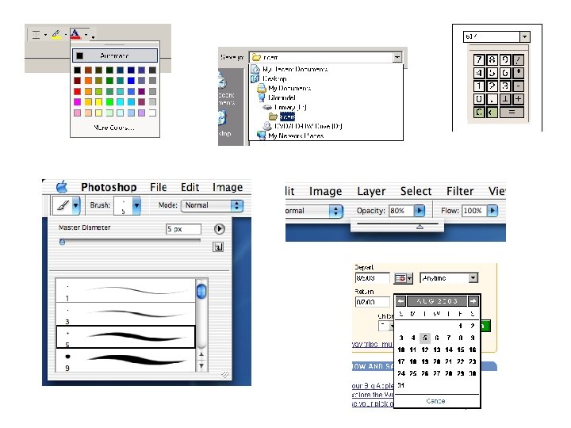This screenshot has width=571, height=428.
Task: Click the decimal point calculator key
Action: point(492,99)
